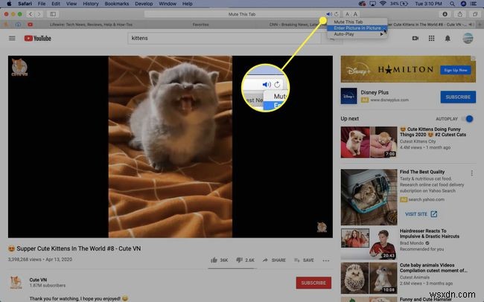The height and width of the screenshot is (302, 484).
Task: Dislike the video with thumbs down
Action: (239, 260)
